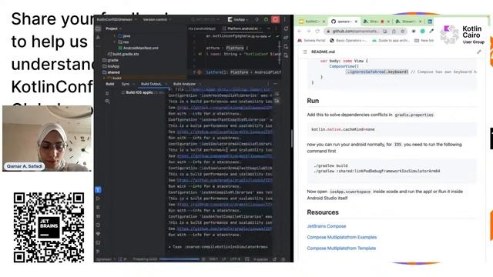The image size is (493, 277).
Task: Click the README edit pencil icon
Action: pos(478,52)
